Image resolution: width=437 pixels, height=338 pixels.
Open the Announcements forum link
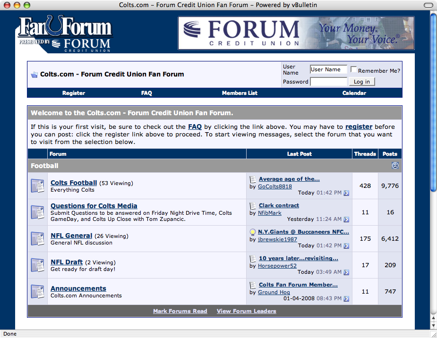pos(78,288)
